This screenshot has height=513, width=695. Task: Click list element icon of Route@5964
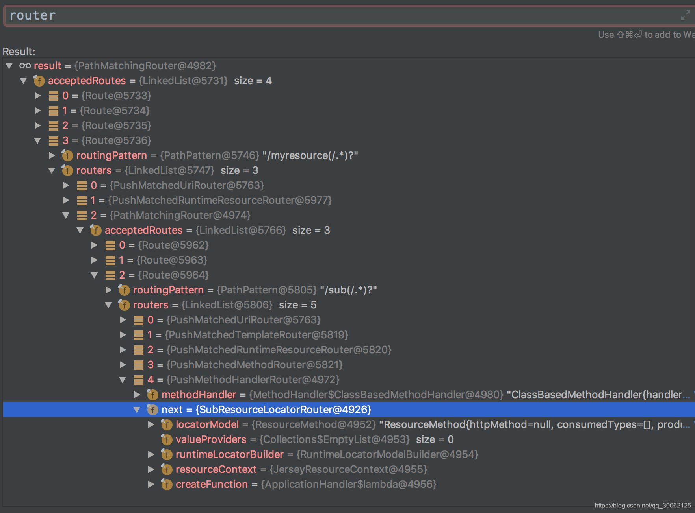(x=110, y=275)
